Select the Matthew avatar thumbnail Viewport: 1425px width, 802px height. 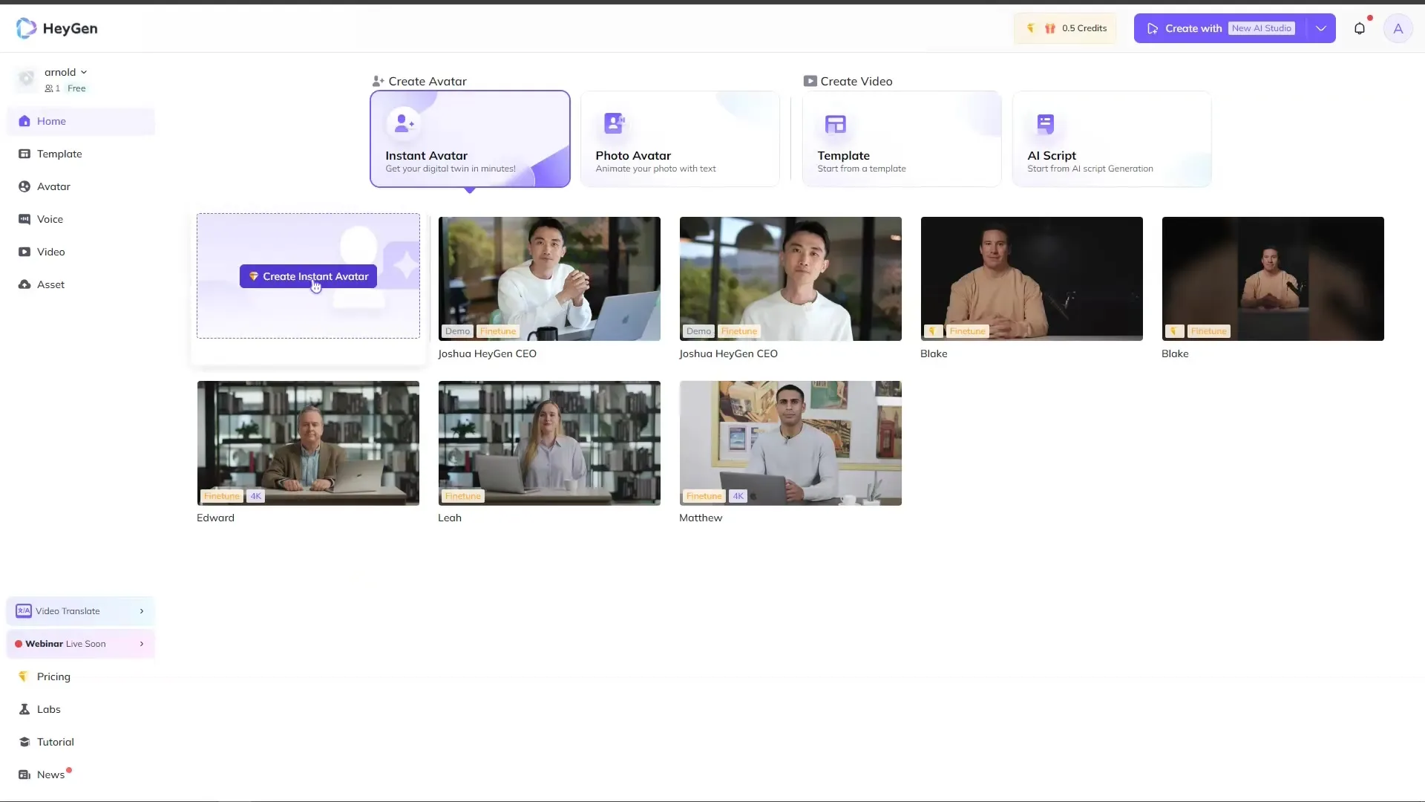[x=790, y=443]
